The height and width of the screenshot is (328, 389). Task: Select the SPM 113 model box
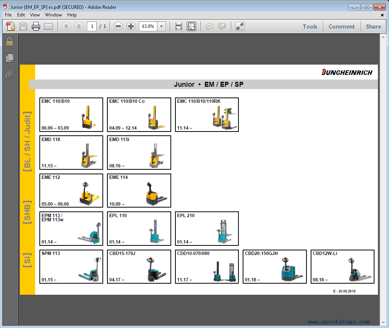[71, 266]
